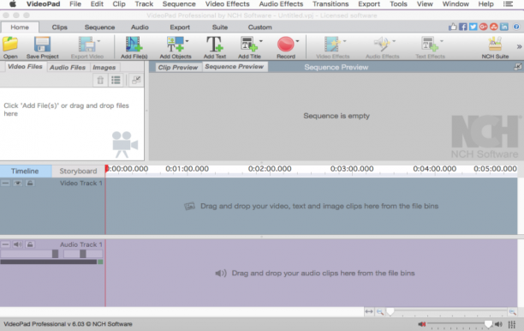This screenshot has width=524, height=331.
Task: Toggle Video Track 1 visibility eye
Action: 18,183
